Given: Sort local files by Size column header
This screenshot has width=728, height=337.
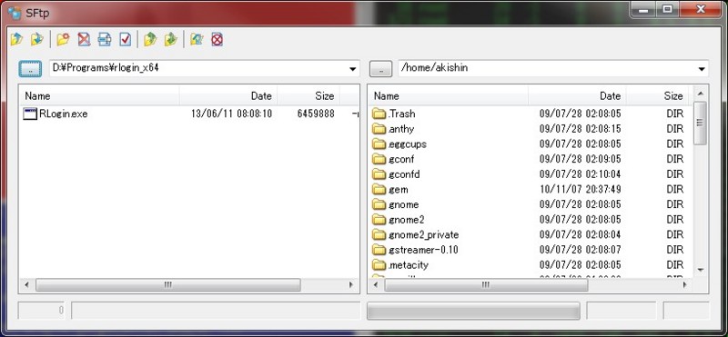Looking at the screenshot, I should (308, 96).
